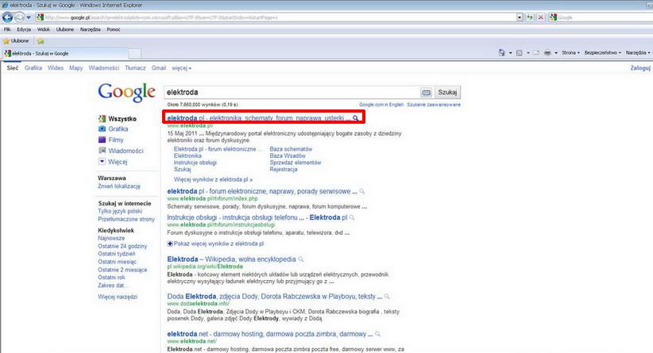Open the Ulubione menu in the menu bar
Screen dimensions: 653x353
pyautogui.click(x=65, y=29)
